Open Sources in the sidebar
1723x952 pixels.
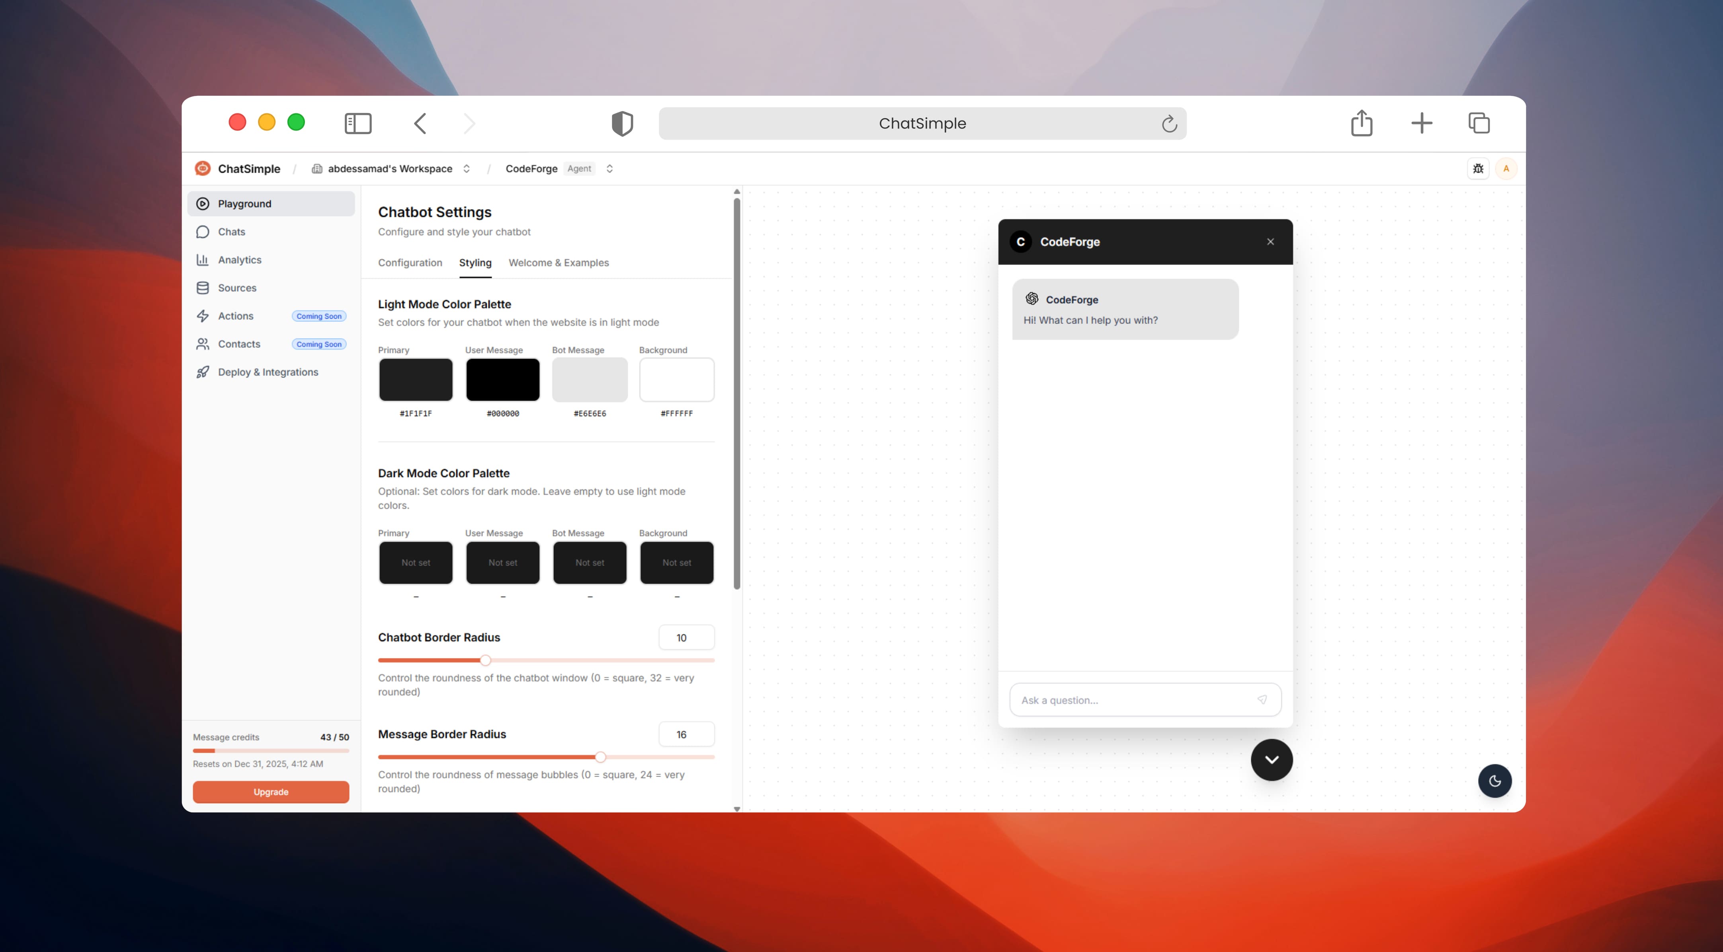pos(237,288)
